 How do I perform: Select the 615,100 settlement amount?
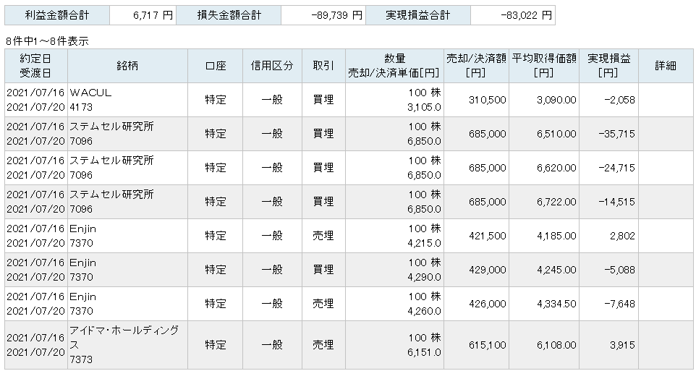point(488,345)
